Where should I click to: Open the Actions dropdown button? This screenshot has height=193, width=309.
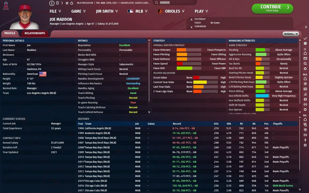coord(291,34)
